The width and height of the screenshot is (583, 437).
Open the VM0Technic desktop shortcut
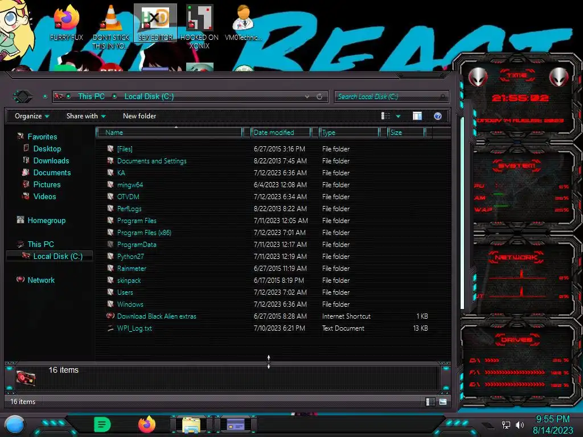(243, 23)
